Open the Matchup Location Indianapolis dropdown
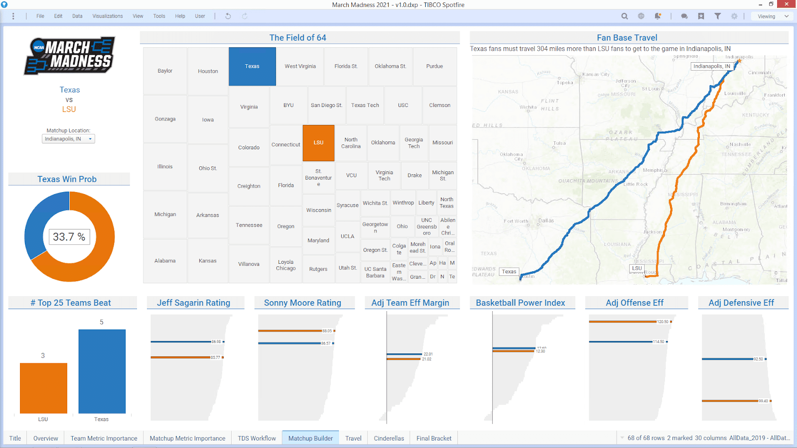The image size is (797, 448). coord(68,139)
